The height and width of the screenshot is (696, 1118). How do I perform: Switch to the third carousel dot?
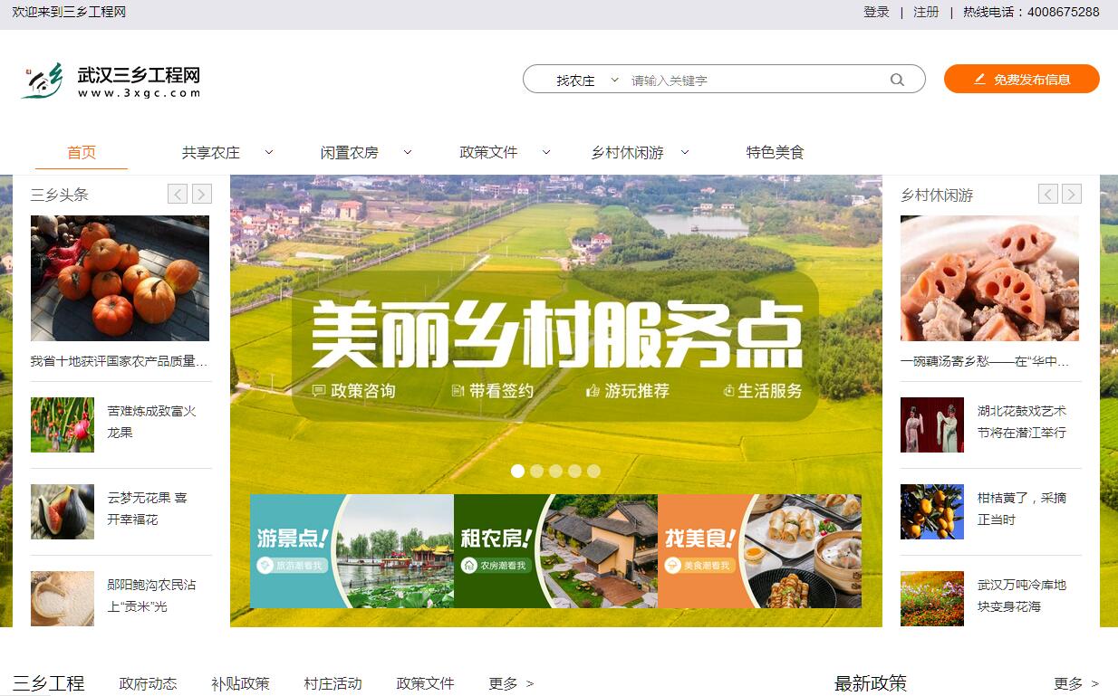point(555,471)
